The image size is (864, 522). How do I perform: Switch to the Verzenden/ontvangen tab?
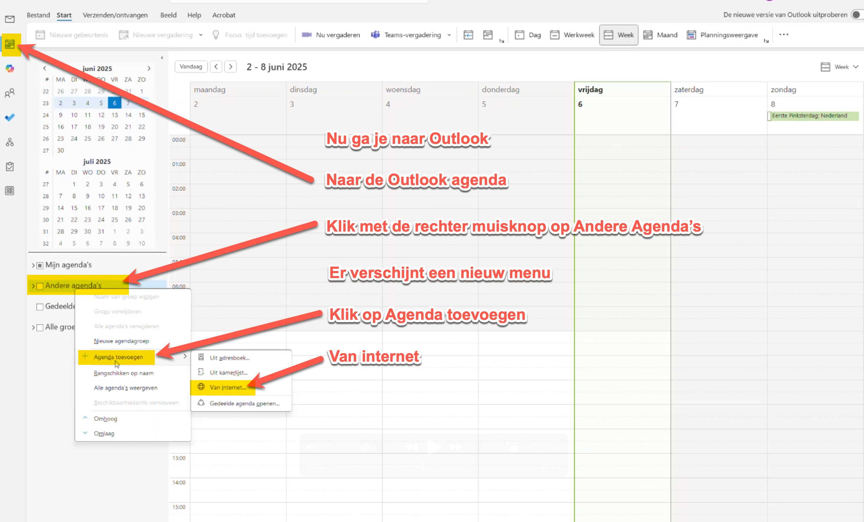point(115,15)
